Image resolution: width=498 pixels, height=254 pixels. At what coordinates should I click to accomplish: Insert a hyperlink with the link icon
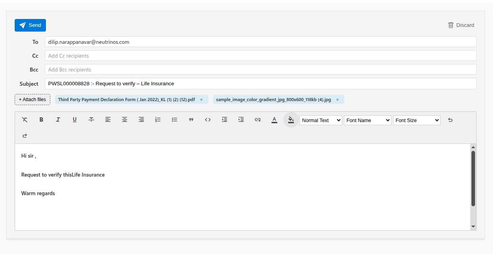tap(258, 120)
